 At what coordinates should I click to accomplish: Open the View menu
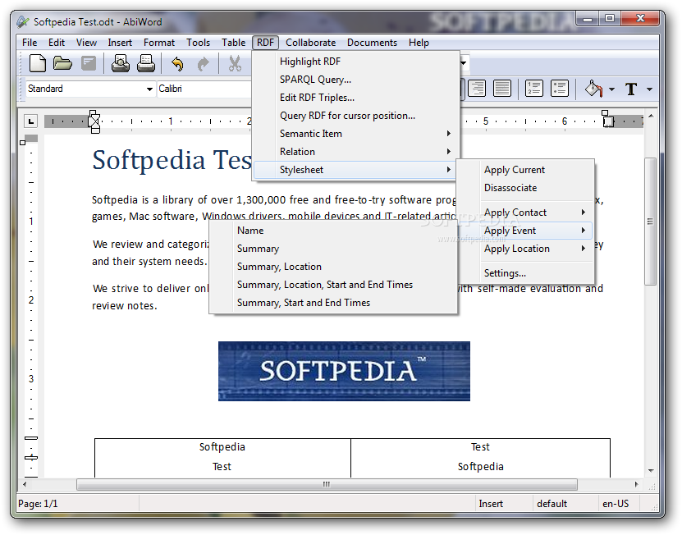point(86,43)
